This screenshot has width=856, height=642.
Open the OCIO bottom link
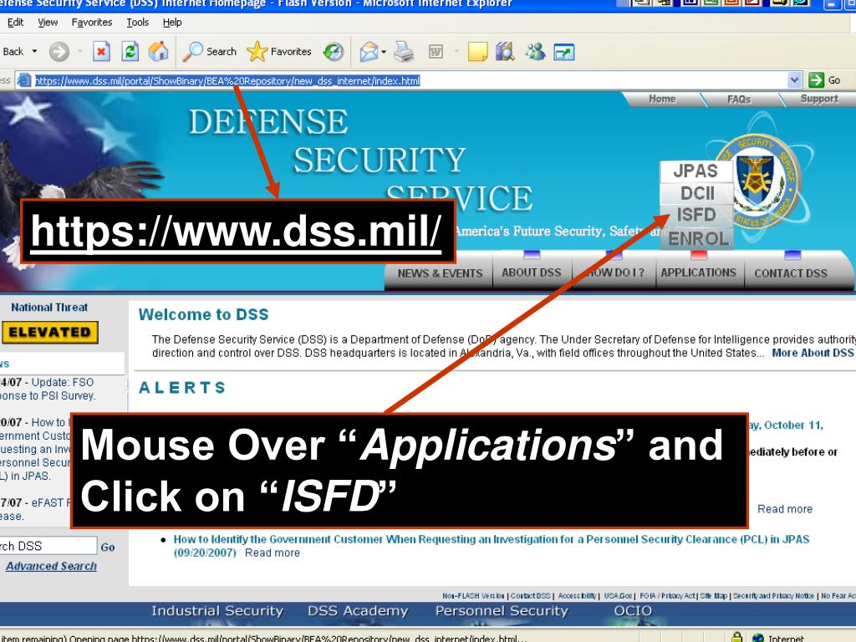pyautogui.click(x=633, y=610)
